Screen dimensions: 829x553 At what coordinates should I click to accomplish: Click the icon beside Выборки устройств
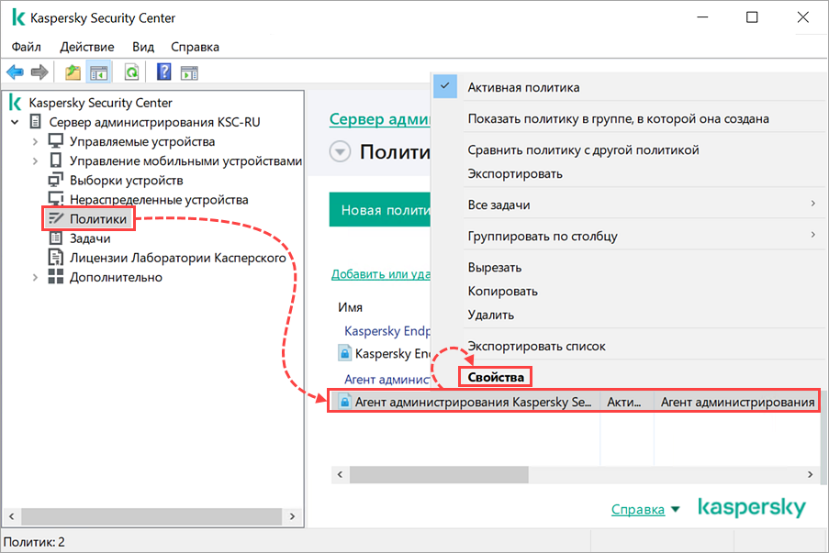55,180
